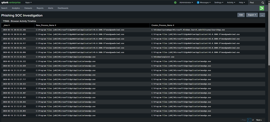This screenshot has height=122, width=270.
Task: Open the Messages dropdown
Action: (x=205, y=2)
